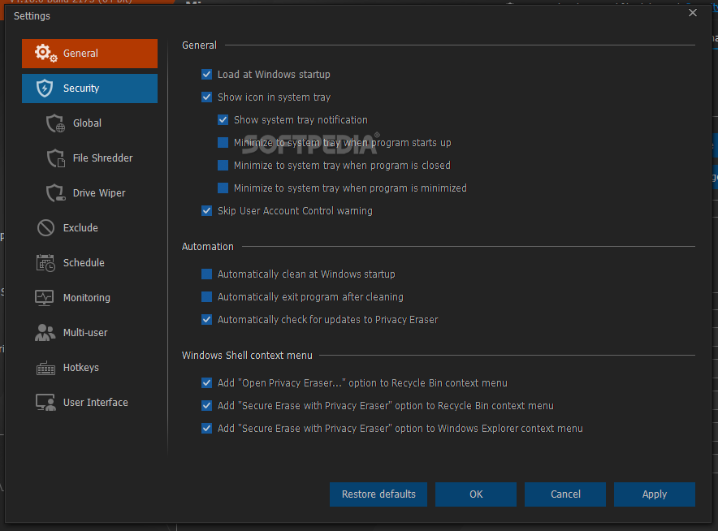Click the Monitoring screen icon
This screenshot has width=718, height=531.
45,297
